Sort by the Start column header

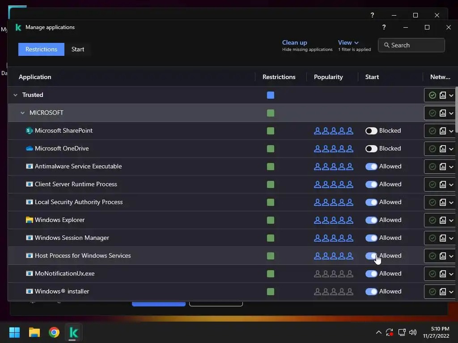click(x=372, y=77)
